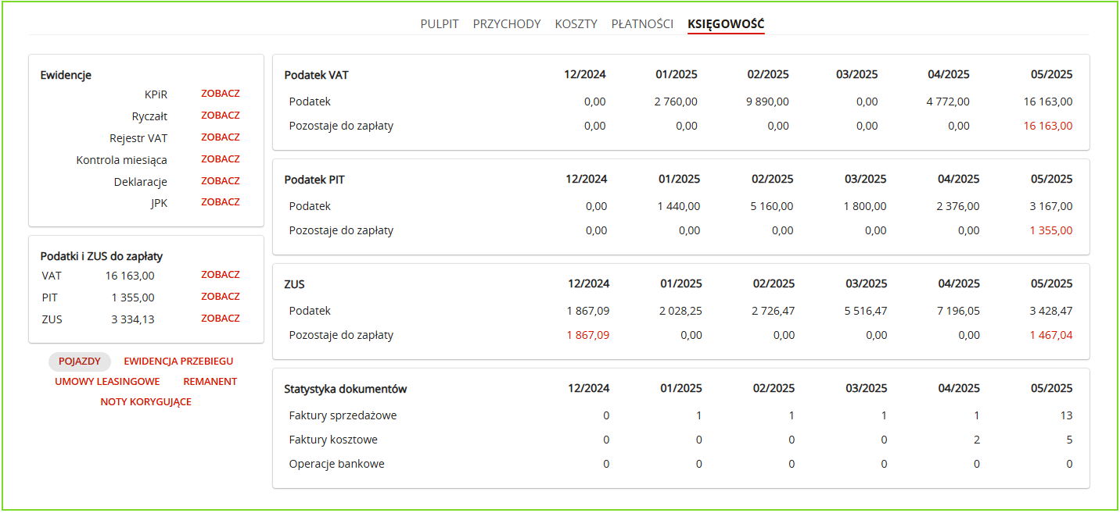The height and width of the screenshot is (513, 1120).
Task: Click the 05/2025 header in VAT table
Action: (x=1052, y=75)
